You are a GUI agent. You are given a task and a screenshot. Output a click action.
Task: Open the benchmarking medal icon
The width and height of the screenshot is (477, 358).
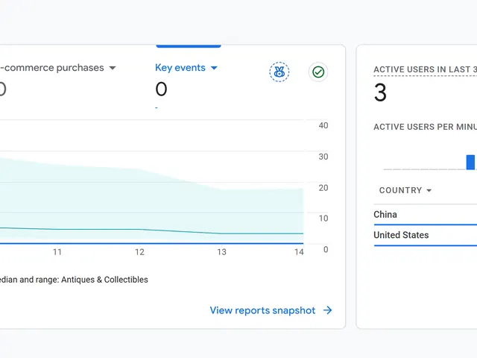(x=279, y=72)
